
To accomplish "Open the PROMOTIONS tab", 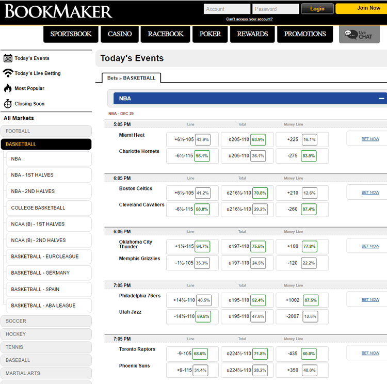I will click(x=305, y=34).
